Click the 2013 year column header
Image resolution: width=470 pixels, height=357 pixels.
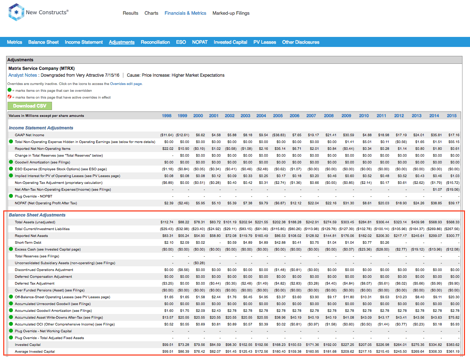(417, 116)
